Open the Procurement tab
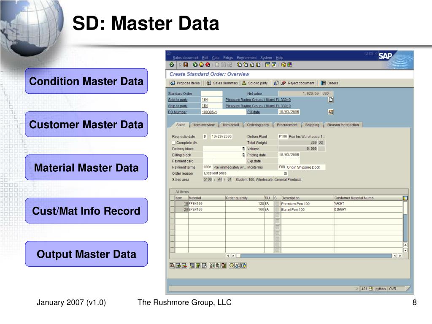This screenshot has height=324, width=432. click(287, 125)
